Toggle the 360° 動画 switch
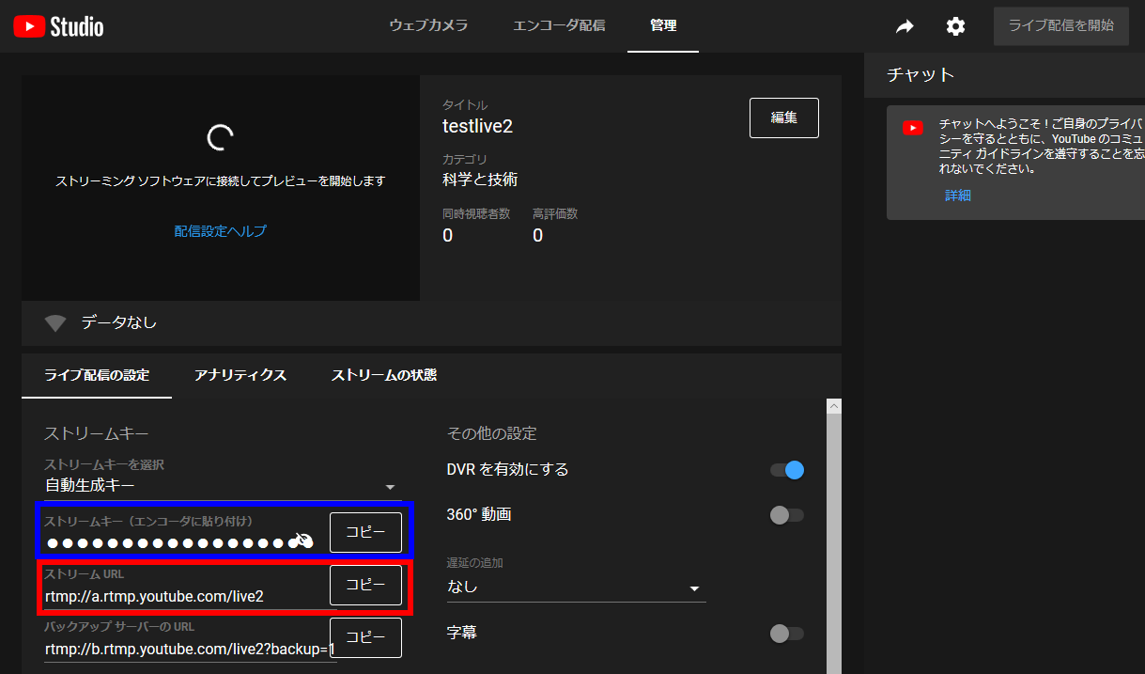 [787, 515]
